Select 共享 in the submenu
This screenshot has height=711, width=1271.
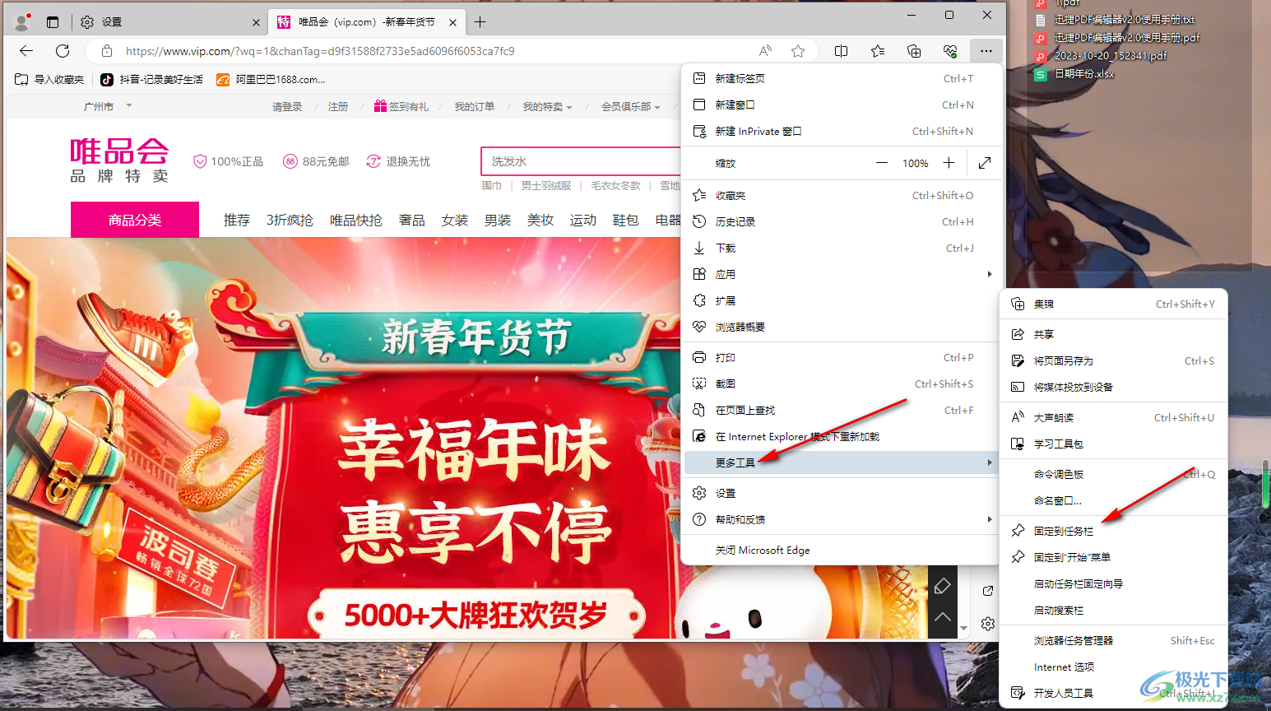pos(1113,334)
